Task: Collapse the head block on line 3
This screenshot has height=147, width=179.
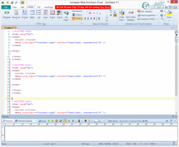Action: click(x=10, y=37)
